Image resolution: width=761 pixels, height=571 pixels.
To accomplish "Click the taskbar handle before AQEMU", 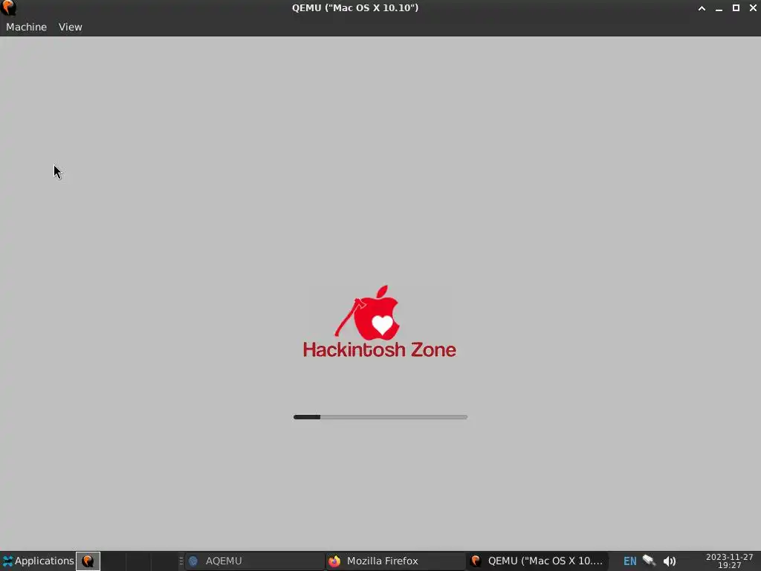I will pyautogui.click(x=181, y=561).
